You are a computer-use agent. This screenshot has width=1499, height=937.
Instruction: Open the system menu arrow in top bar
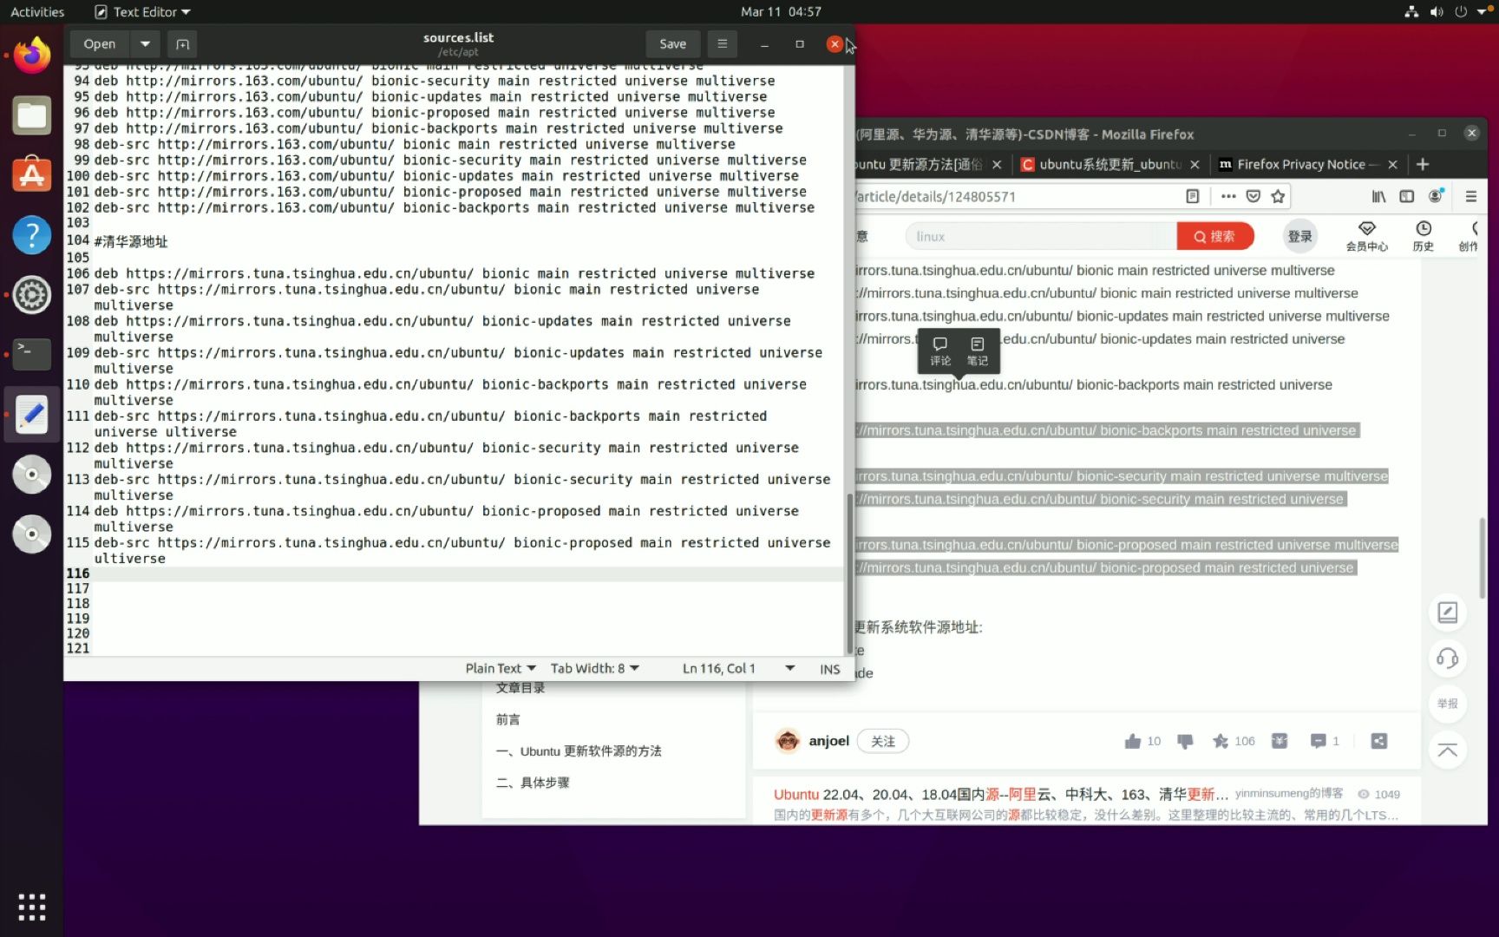coord(1482,12)
